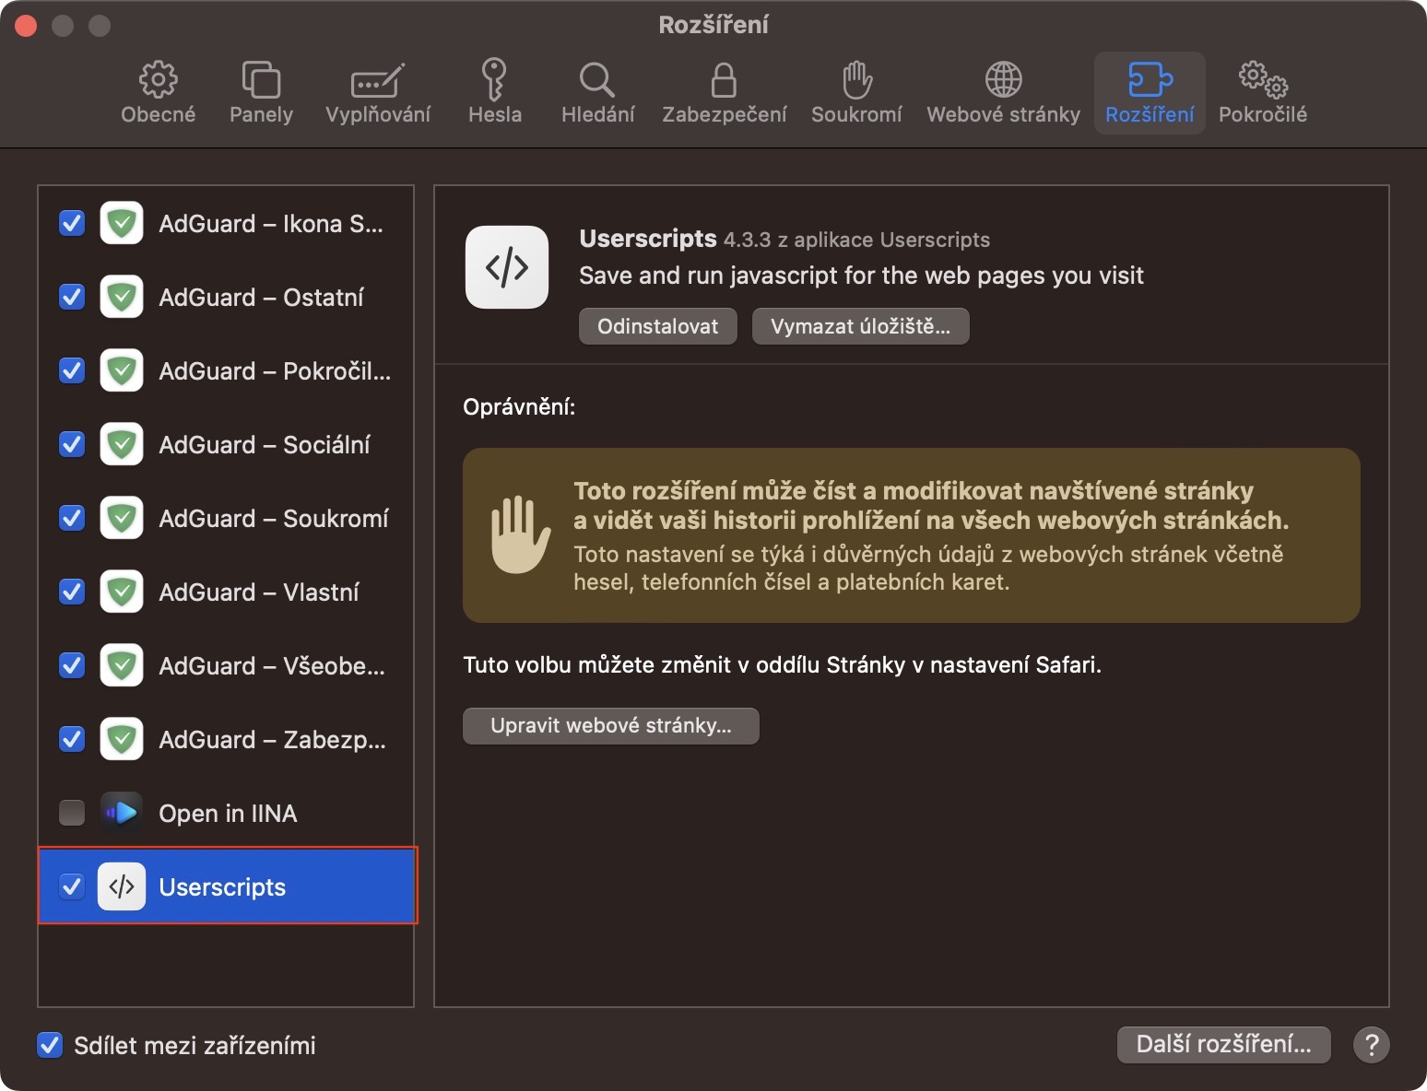Uncheck the AdGuard – Ostatní extension

point(72,297)
